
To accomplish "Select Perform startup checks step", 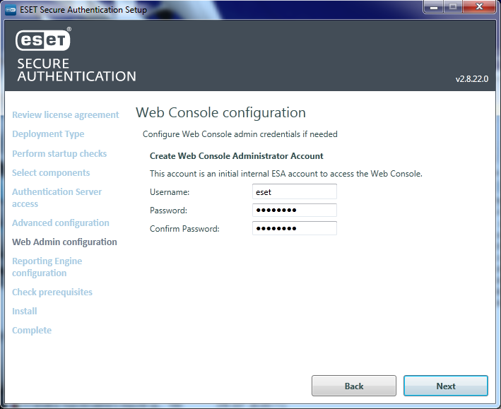I will point(59,153).
